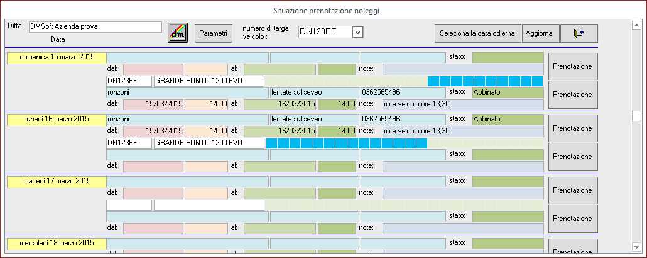Click the dal time 14:00 in lunedì 16 section

tap(206, 132)
